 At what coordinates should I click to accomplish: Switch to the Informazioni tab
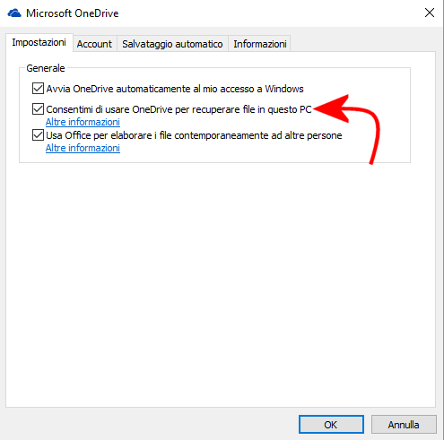pyautogui.click(x=260, y=44)
